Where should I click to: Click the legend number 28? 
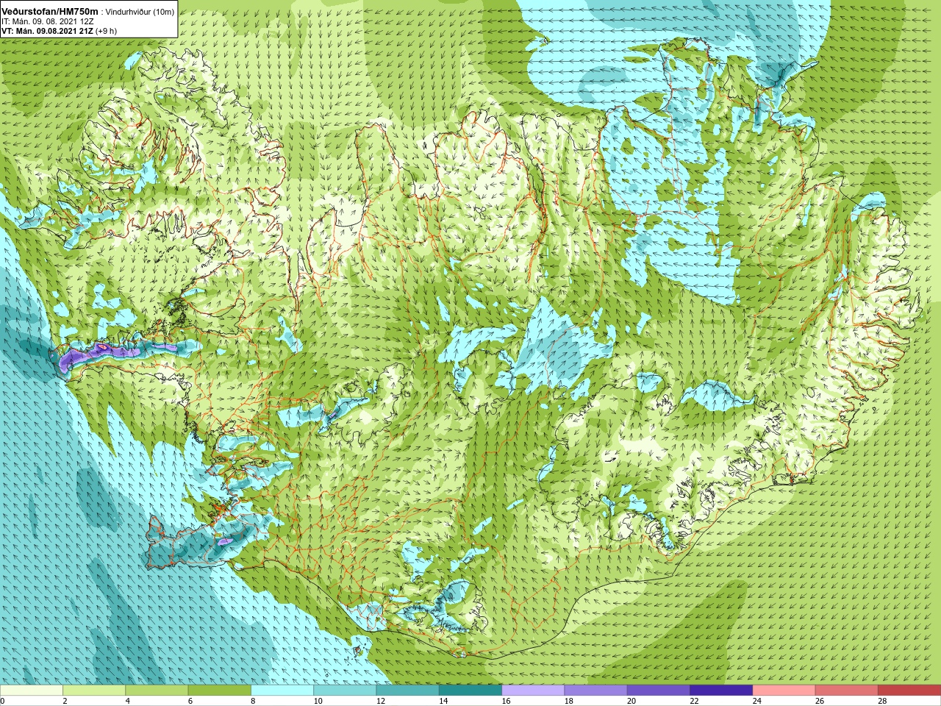(x=883, y=701)
